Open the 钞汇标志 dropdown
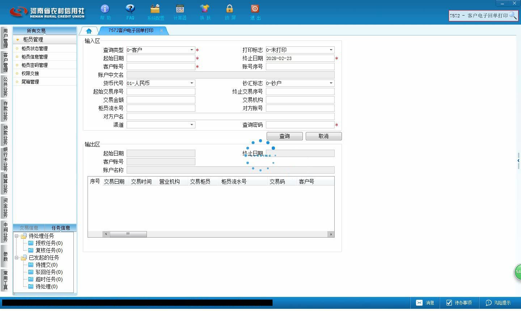The height and width of the screenshot is (311, 521). [x=331, y=83]
